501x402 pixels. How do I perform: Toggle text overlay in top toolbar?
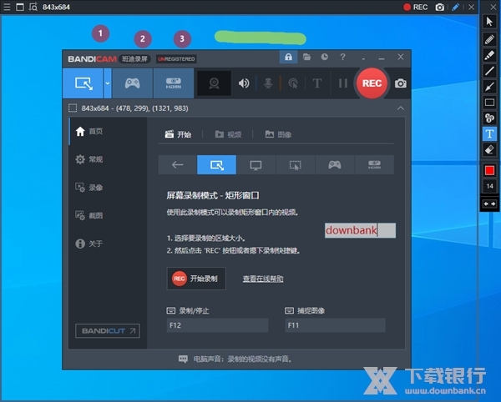point(317,83)
